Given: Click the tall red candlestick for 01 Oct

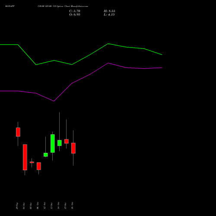Looking at the screenshot, I should pyautogui.click(x=25, y=157).
